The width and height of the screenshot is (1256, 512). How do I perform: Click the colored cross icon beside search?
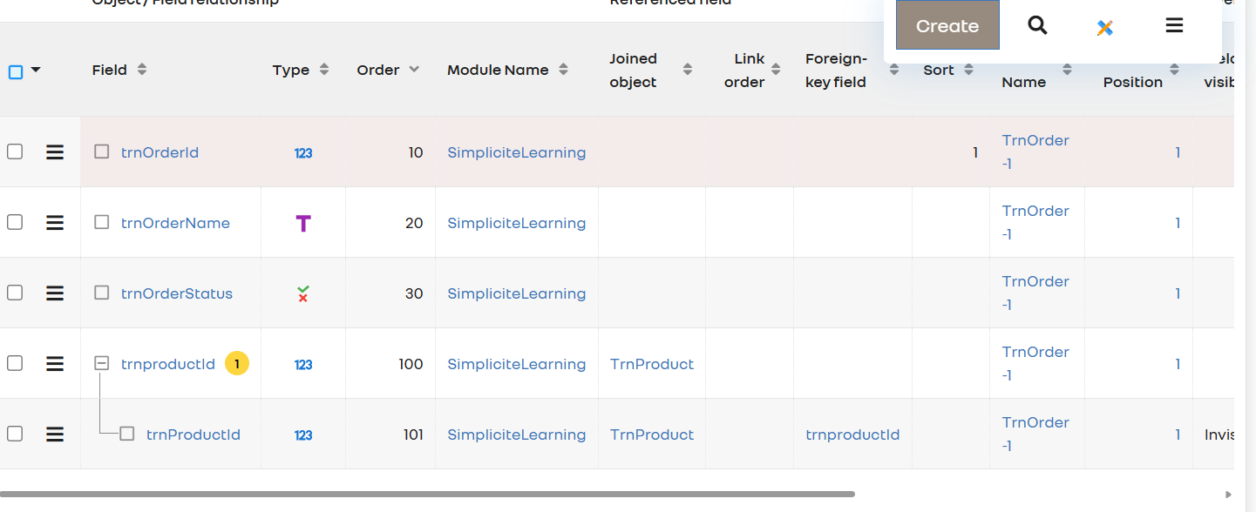click(1104, 27)
